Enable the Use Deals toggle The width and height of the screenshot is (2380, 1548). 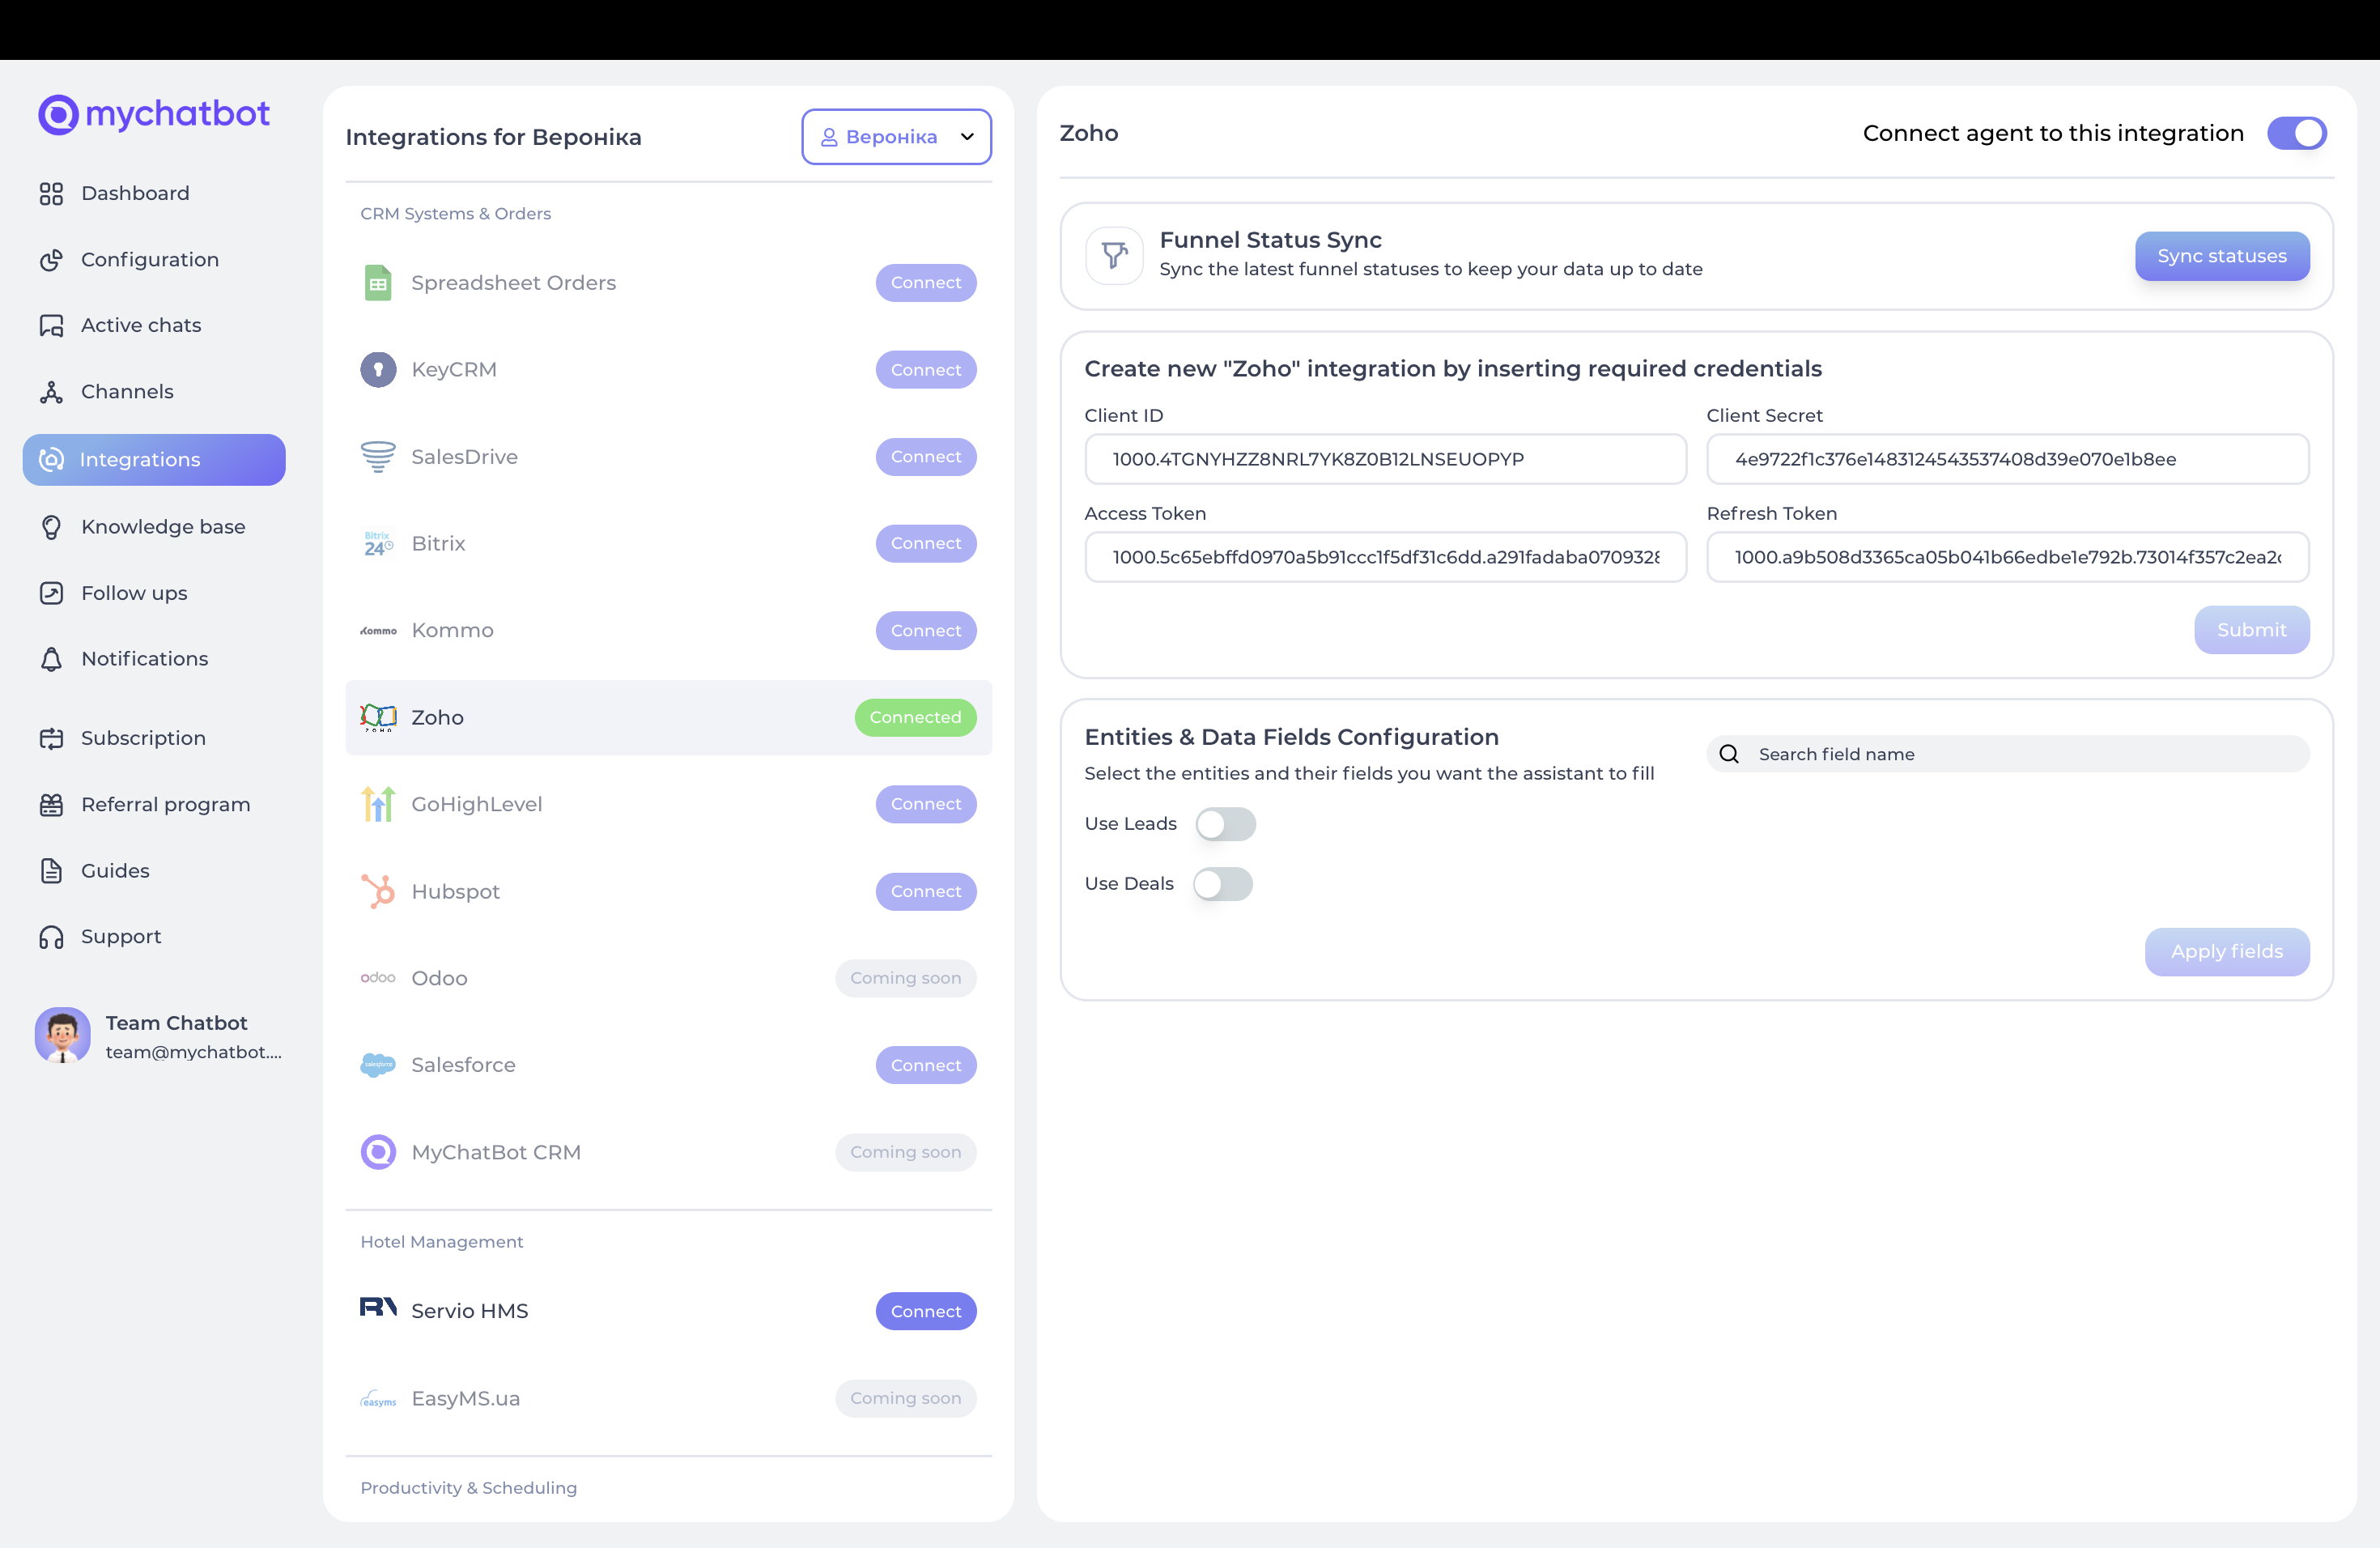point(1222,884)
